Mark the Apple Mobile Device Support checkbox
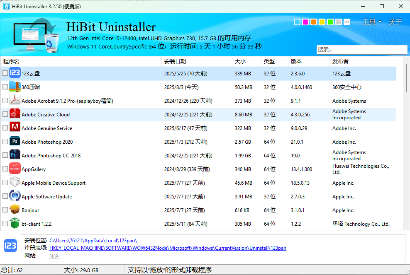The height and width of the screenshot is (275, 410). click(5, 183)
